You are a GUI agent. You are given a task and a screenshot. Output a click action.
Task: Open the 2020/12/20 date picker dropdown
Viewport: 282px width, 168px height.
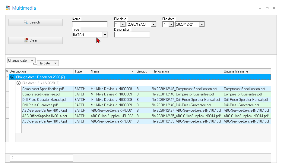[x=153, y=24]
